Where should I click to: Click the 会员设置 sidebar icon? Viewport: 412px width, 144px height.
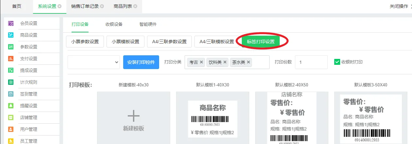tap(11, 24)
